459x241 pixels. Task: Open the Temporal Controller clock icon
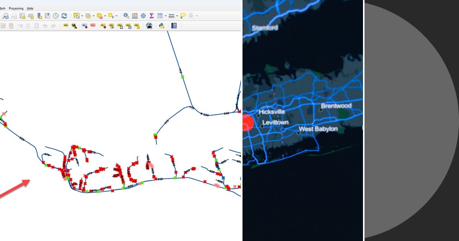click(x=55, y=16)
